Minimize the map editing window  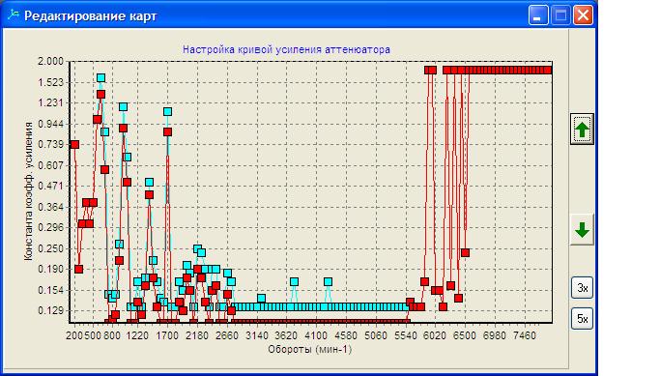coord(538,15)
